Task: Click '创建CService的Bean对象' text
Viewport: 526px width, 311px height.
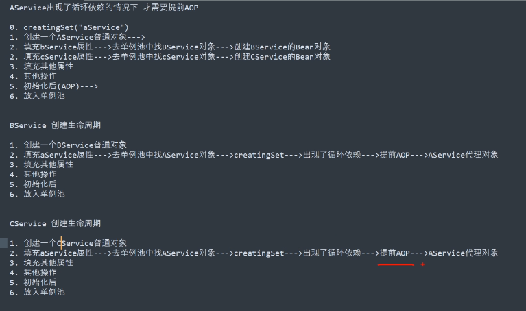Action: point(282,57)
